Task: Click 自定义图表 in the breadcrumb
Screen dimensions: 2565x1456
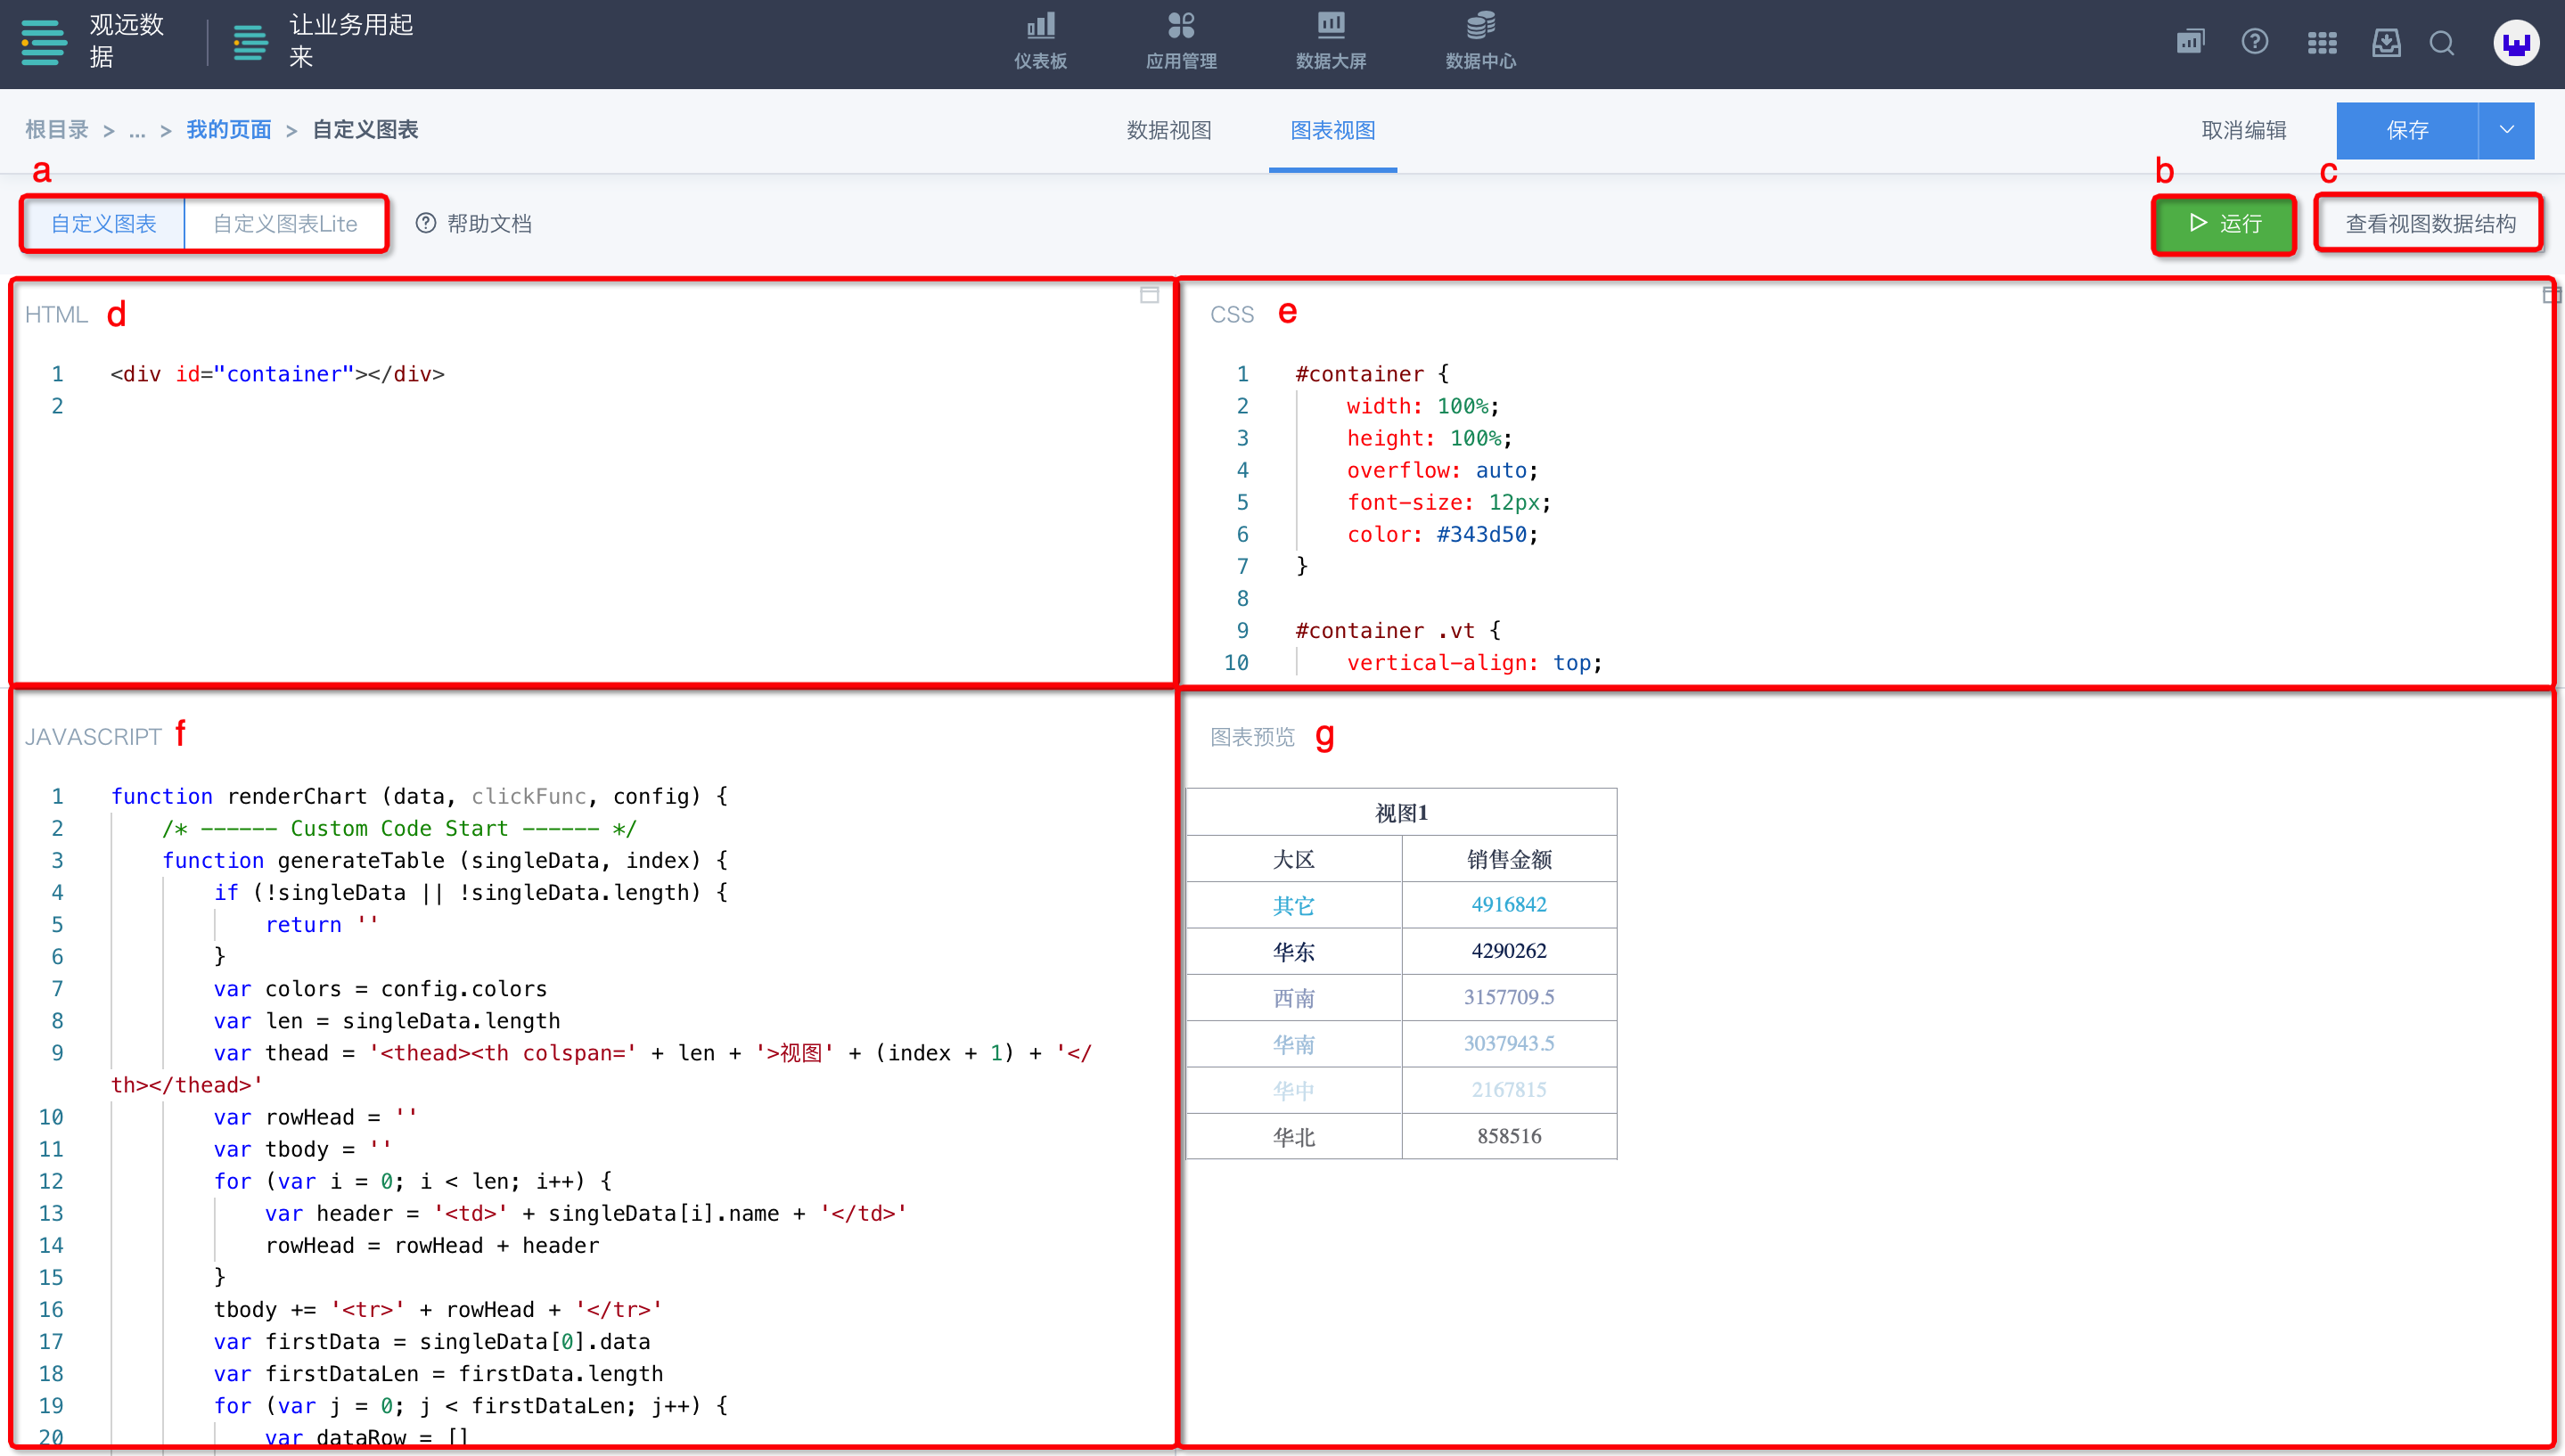Action: [365, 130]
